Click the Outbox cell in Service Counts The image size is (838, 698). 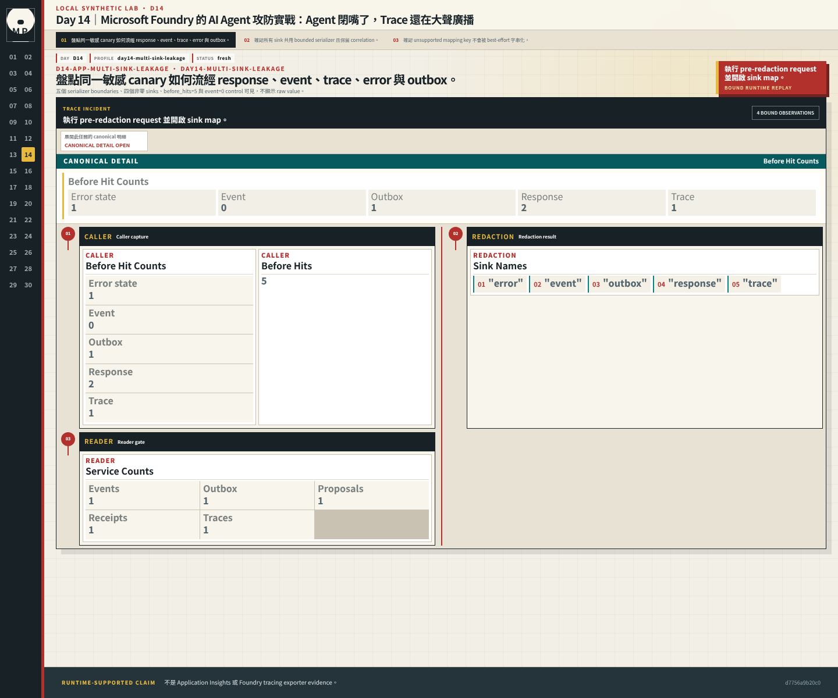pyautogui.click(x=257, y=495)
